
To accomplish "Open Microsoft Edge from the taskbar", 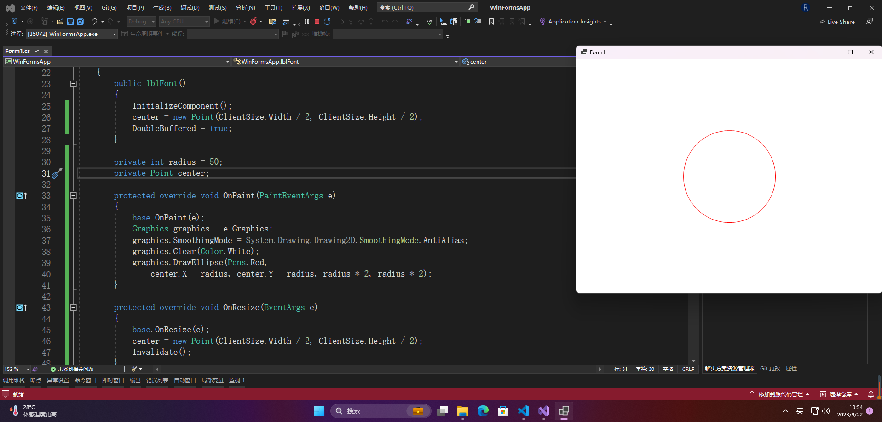I will click(483, 411).
